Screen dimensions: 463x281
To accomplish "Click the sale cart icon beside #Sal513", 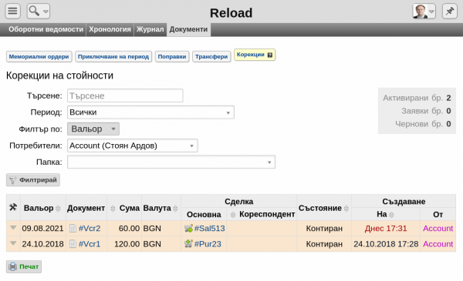I will [x=188, y=229].
